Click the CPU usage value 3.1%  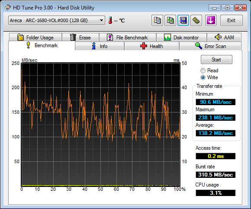(216, 193)
